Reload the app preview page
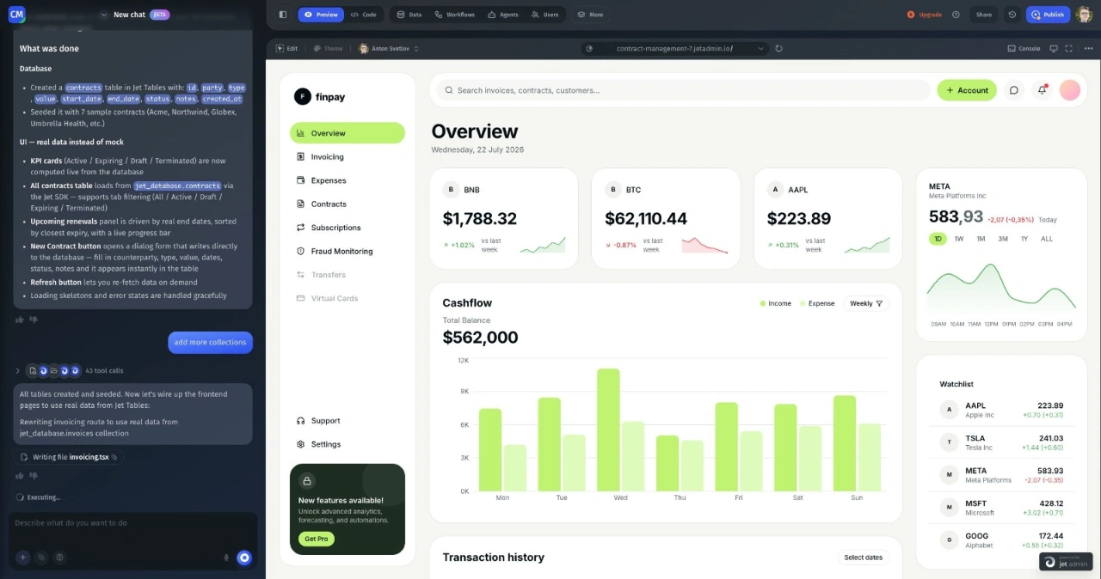 pos(778,48)
